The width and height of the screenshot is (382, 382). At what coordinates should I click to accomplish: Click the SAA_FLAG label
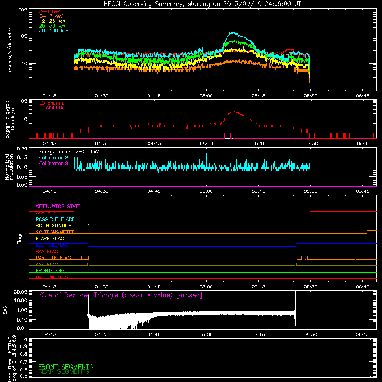pos(47,251)
